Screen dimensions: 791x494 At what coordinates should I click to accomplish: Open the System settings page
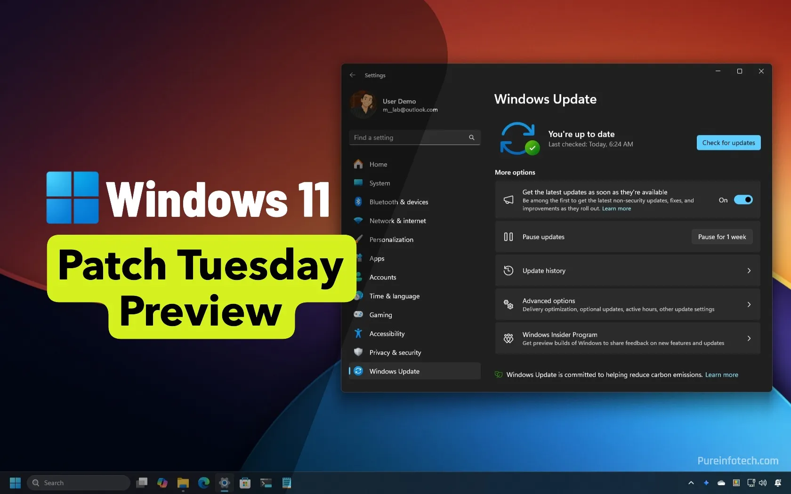point(415,183)
